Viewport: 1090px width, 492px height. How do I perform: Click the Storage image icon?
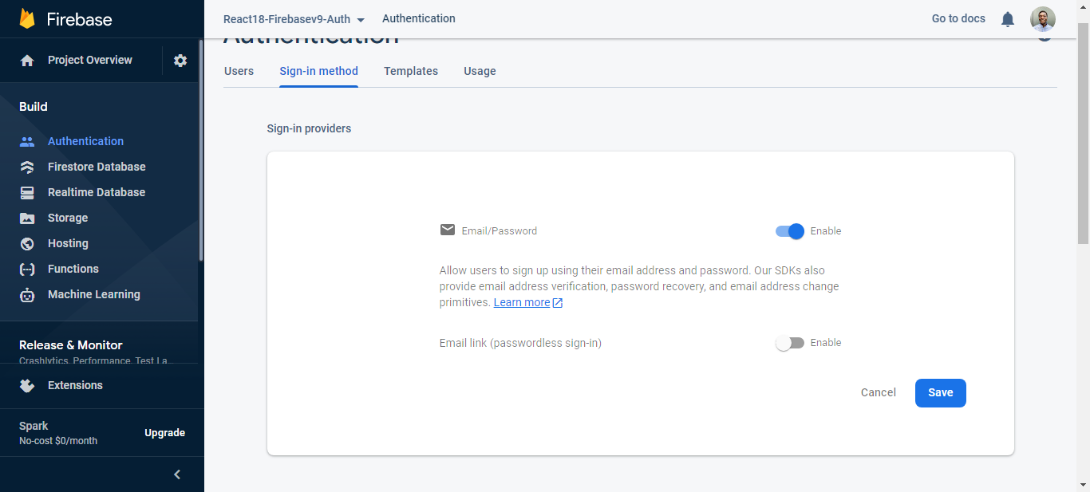[x=27, y=218]
